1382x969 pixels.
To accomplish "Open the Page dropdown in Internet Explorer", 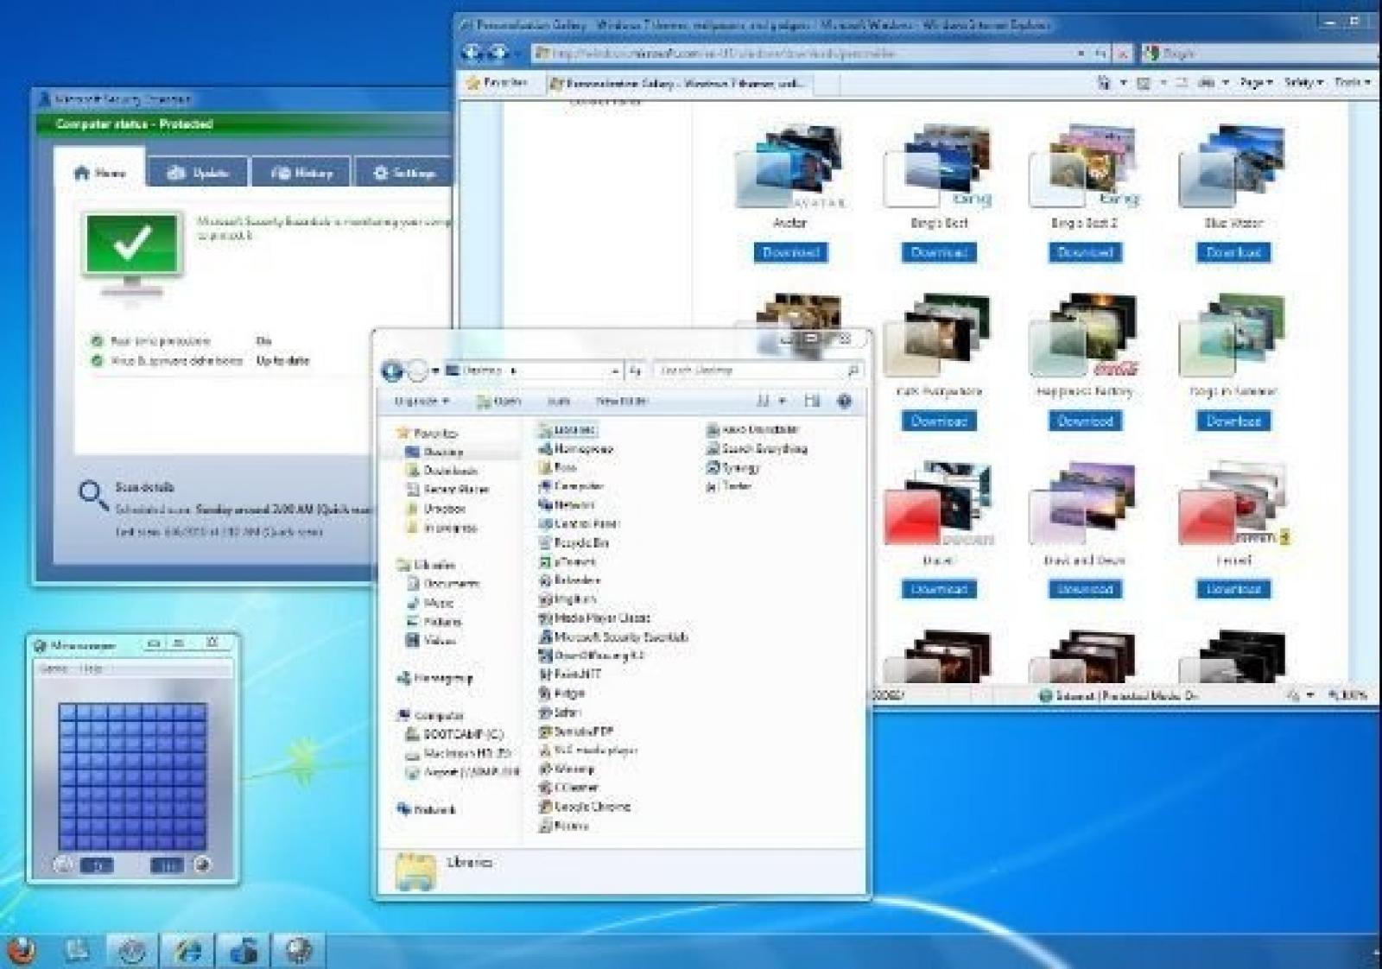I will (1255, 82).
